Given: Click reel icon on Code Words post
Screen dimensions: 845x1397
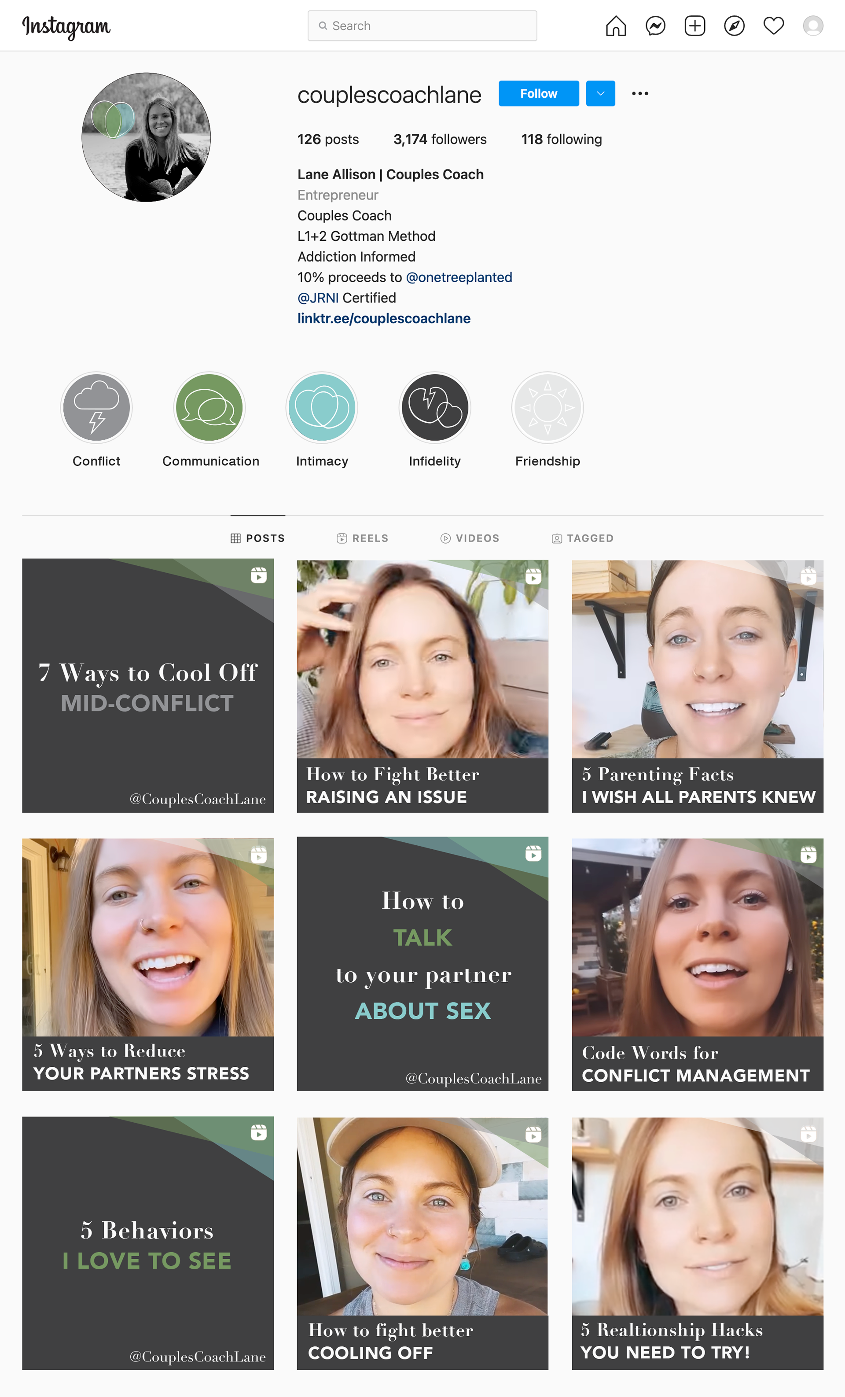Looking at the screenshot, I should (808, 855).
